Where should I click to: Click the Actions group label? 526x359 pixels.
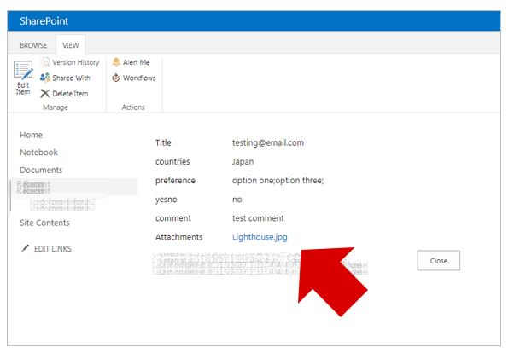(133, 107)
